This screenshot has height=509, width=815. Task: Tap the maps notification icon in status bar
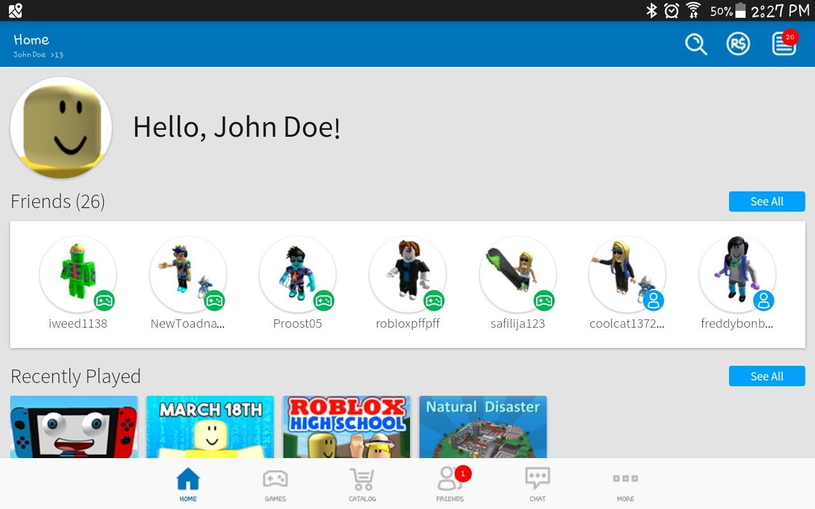pyautogui.click(x=15, y=10)
